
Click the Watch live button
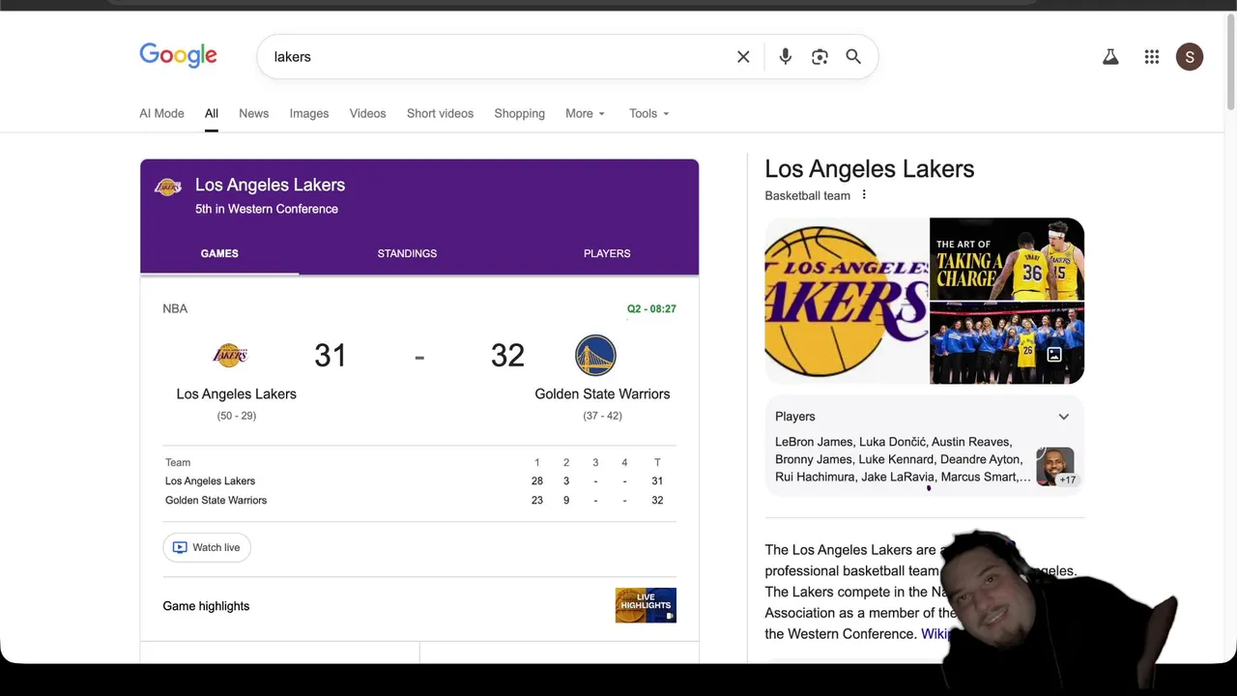pyautogui.click(x=207, y=547)
